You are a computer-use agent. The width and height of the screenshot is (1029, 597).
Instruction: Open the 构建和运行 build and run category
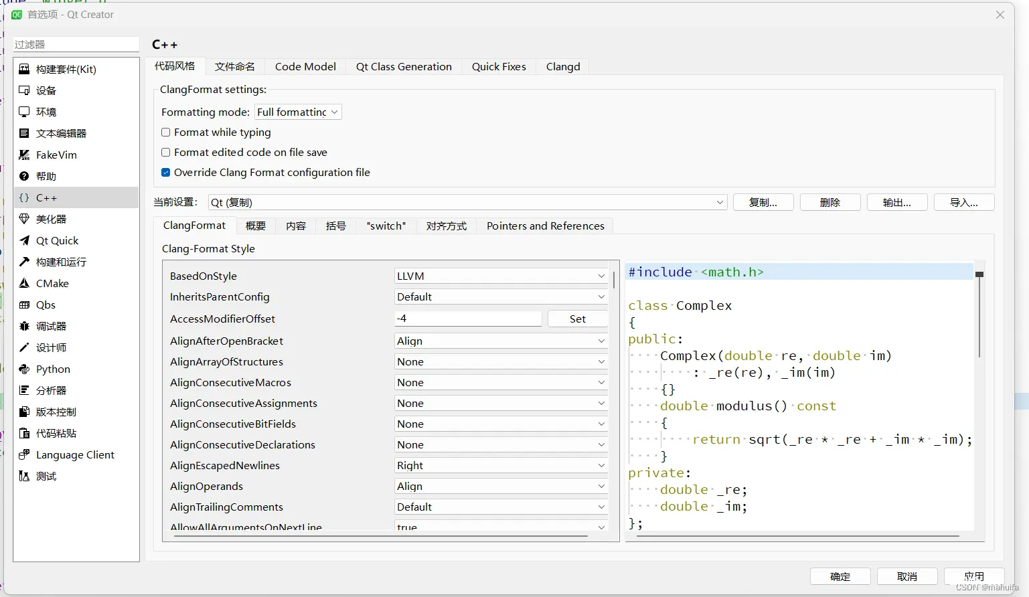click(x=76, y=262)
